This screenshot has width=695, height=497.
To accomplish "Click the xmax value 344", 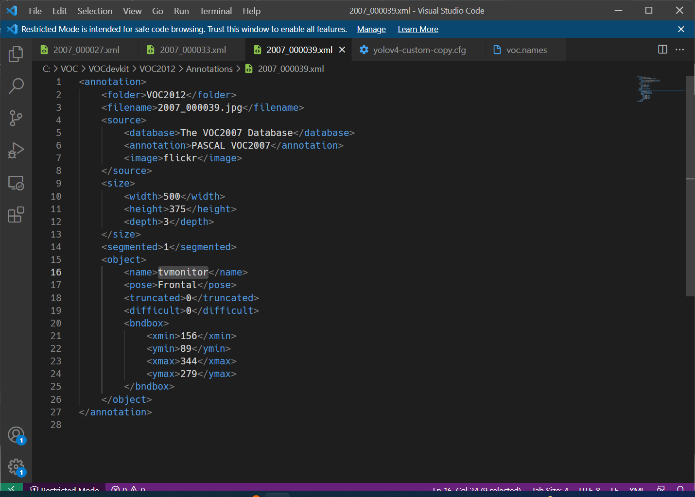I will click(x=189, y=361).
